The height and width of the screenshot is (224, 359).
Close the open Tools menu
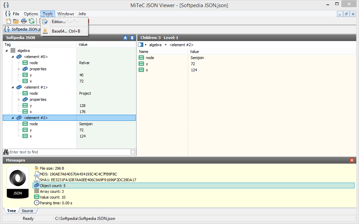[x=48, y=14]
